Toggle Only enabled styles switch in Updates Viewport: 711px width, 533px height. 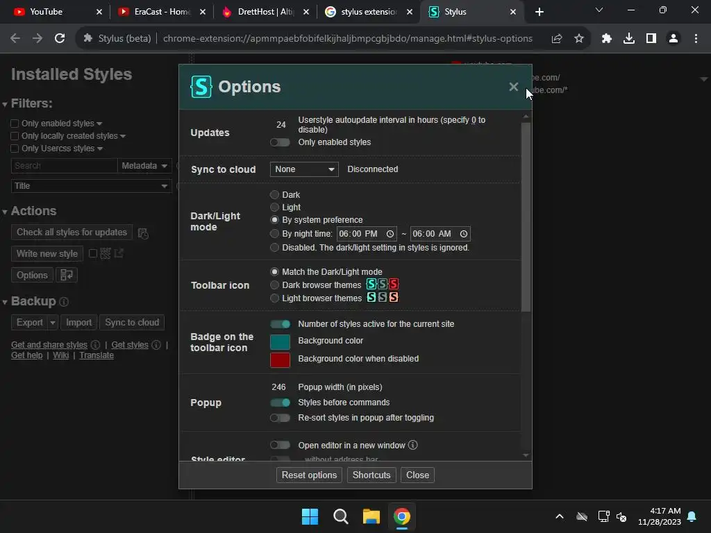pos(280,142)
